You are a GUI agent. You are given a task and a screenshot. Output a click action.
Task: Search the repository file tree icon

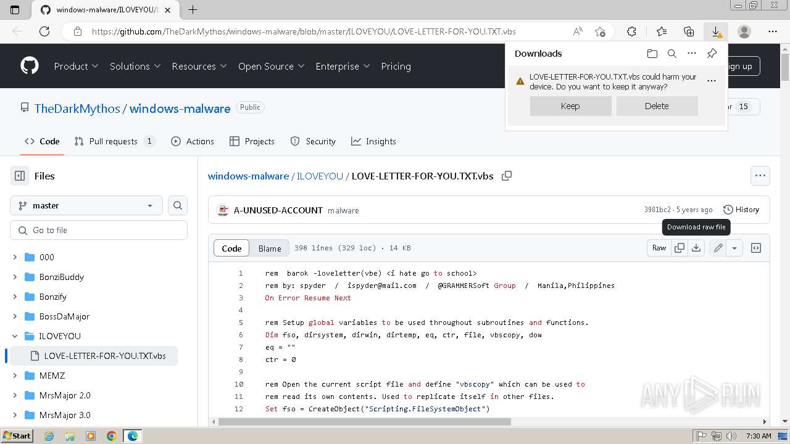(x=178, y=205)
